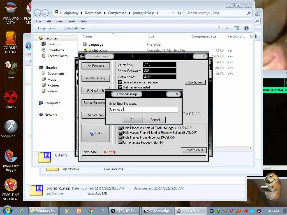
Task: Select Network in the navigation pane
Action: pyautogui.click(x=51, y=114)
